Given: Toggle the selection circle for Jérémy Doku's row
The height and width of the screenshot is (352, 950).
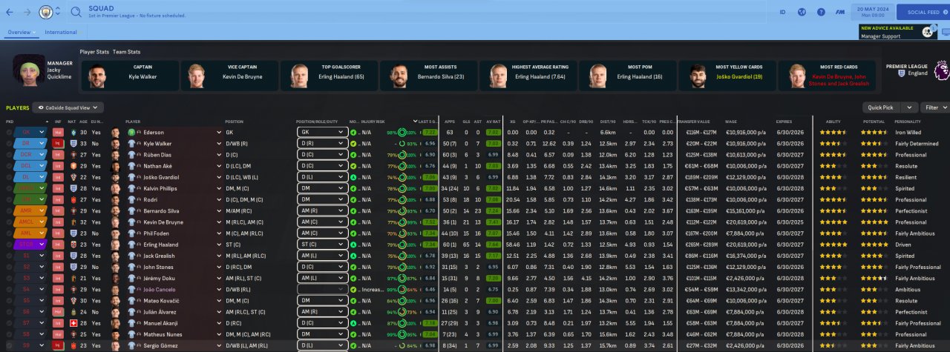Looking at the screenshot, I should (9, 278).
